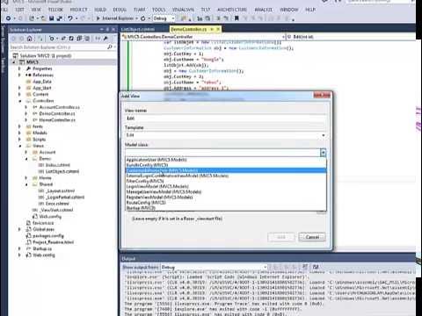
Task: Click Home icon in Solution Explorer toolbar
Action: (x=30, y=39)
